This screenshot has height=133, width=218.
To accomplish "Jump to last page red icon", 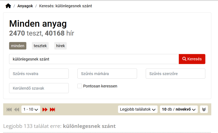I will click(x=53, y=109).
